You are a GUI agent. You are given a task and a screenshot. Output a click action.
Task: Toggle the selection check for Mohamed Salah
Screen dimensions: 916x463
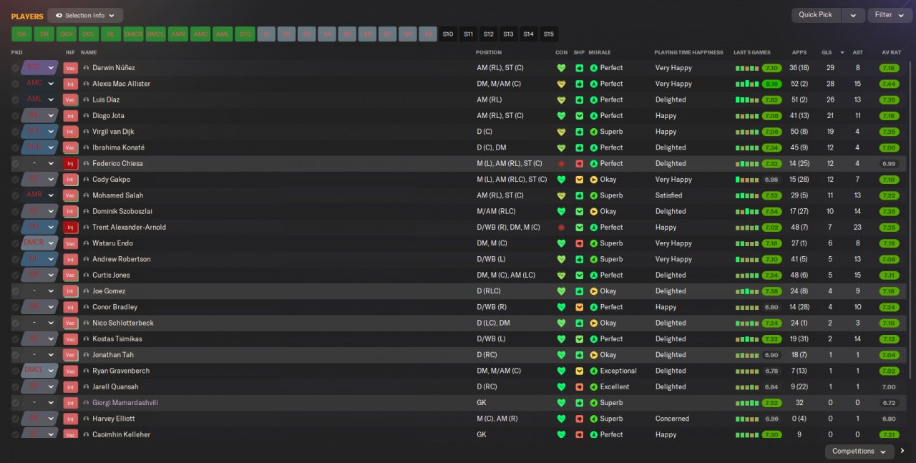click(x=15, y=195)
